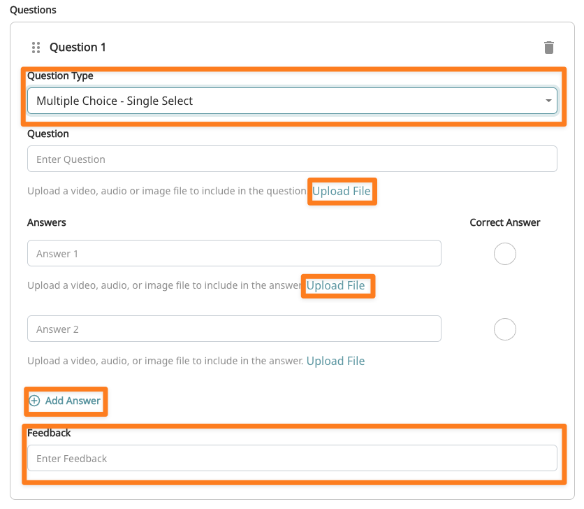
Task: Click into the Answer 2 field
Action: click(x=234, y=329)
